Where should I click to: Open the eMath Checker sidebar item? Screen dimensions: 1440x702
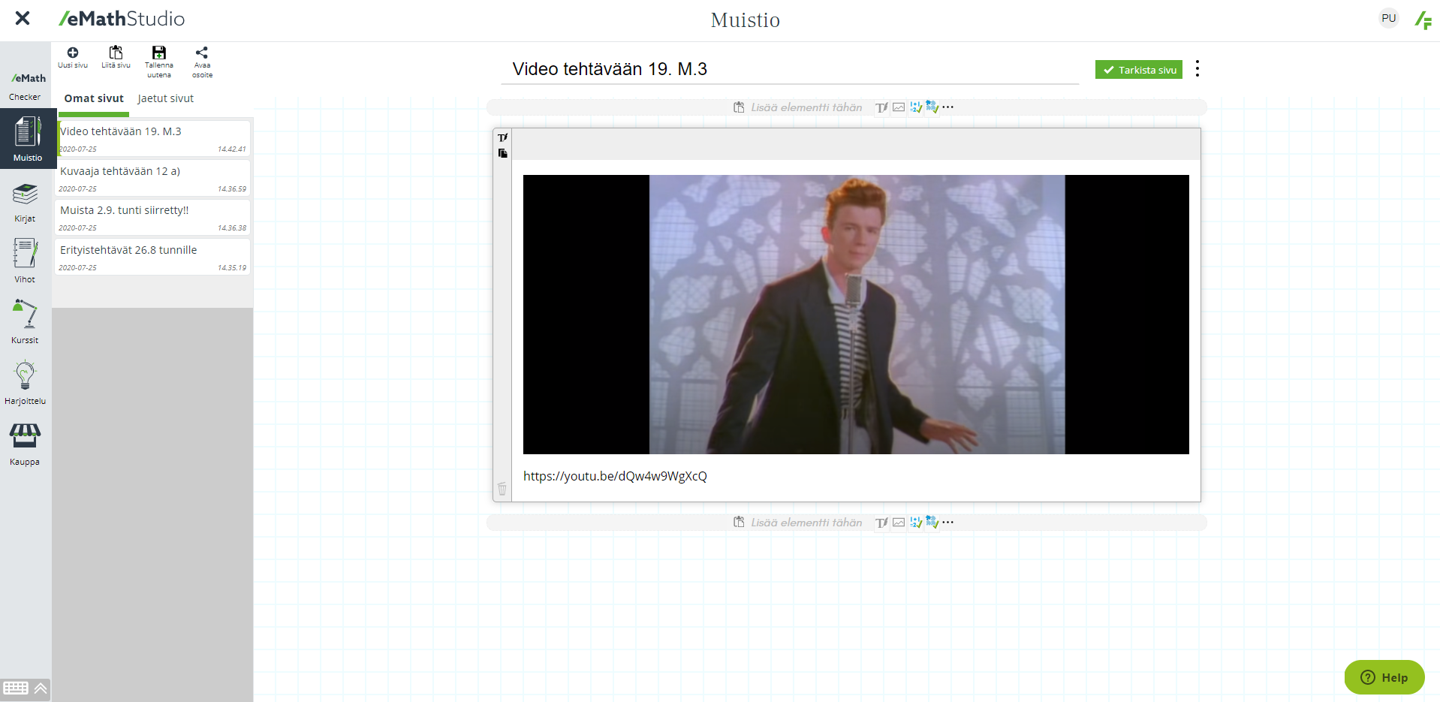27,86
